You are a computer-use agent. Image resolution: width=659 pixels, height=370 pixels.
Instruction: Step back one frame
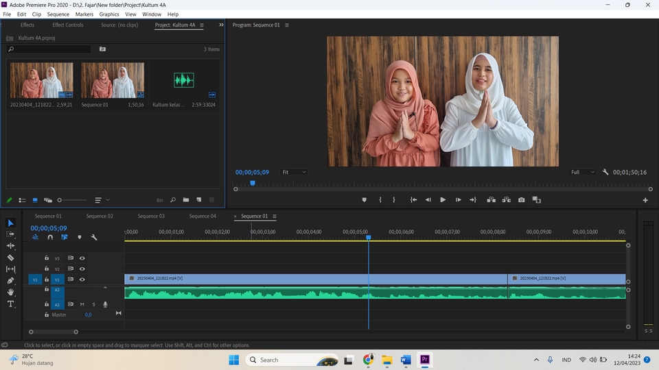tap(428, 199)
